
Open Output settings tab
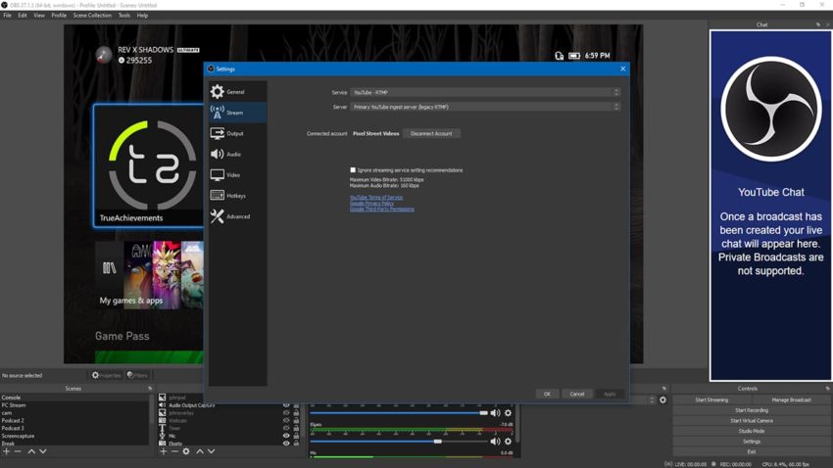238,133
